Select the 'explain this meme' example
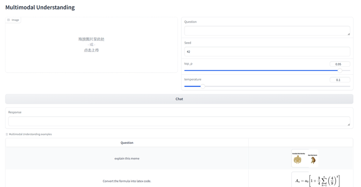 (127, 158)
